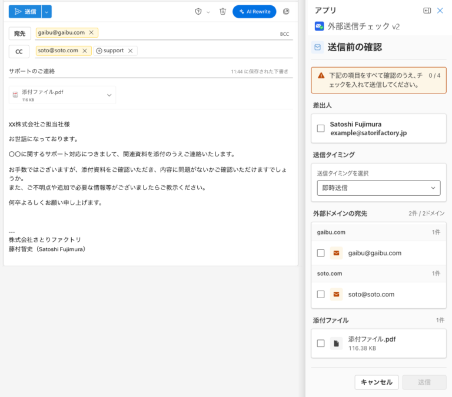Image resolution: width=452 pixels, height=397 pixels.
Task: Expand the sensitivity shield dropdown chevron
Action: [208, 12]
